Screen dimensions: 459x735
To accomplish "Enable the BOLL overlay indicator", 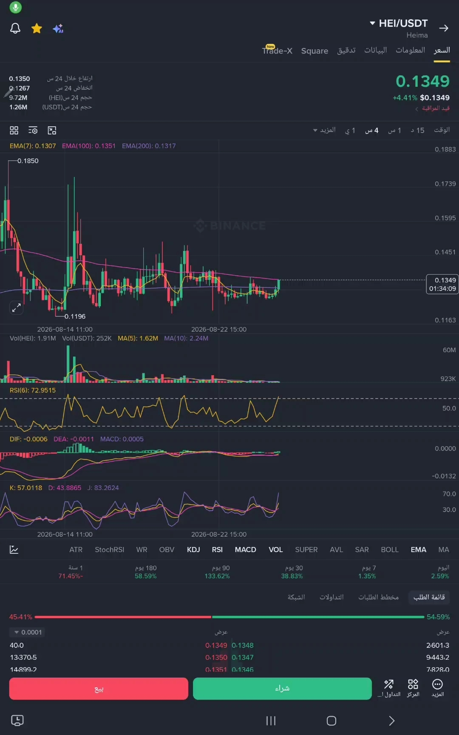I will pos(390,550).
